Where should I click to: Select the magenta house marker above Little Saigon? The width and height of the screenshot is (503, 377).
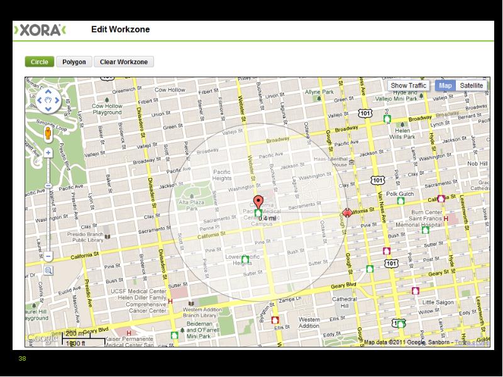[x=416, y=291]
